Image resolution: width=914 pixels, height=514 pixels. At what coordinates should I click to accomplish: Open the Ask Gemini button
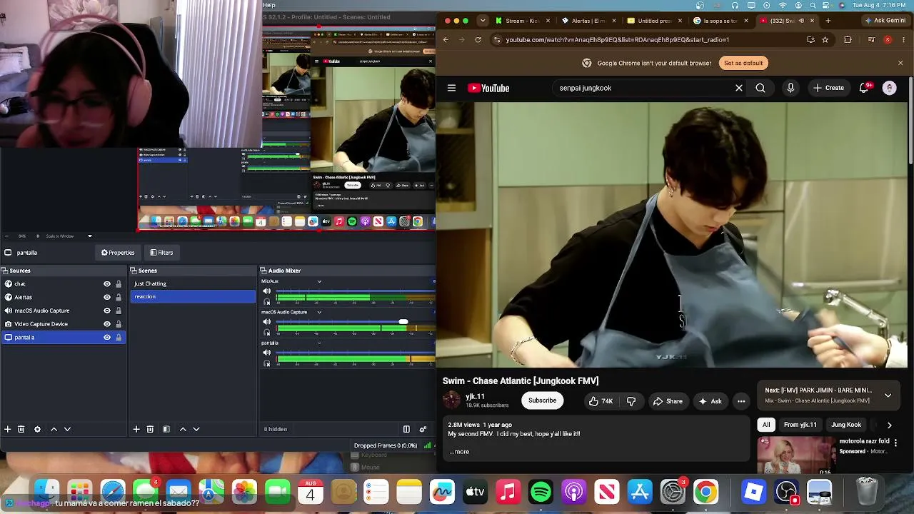coord(885,21)
